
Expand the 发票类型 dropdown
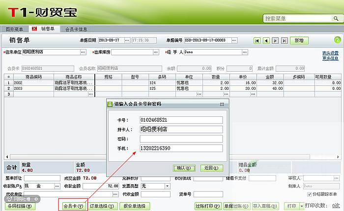pyautogui.click(x=168, y=186)
